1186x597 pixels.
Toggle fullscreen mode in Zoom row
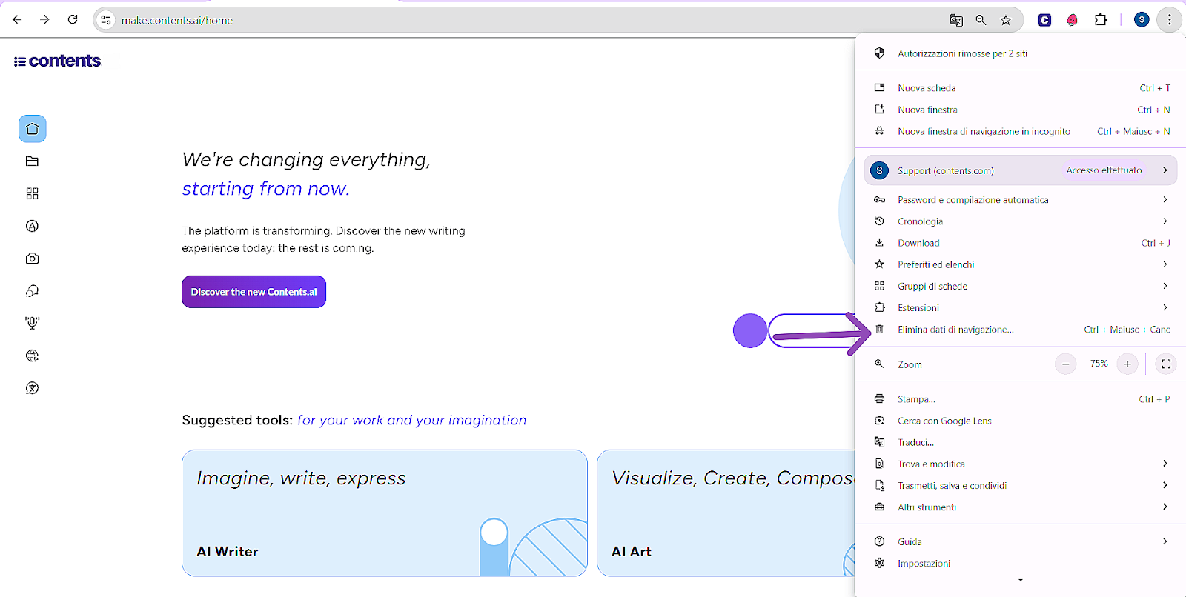[x=1166, y=364]
